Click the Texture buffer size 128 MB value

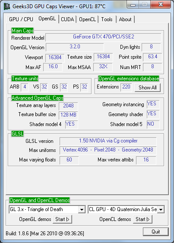click(68, 115)
